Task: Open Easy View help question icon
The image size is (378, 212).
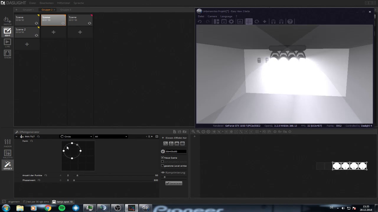Action: (x=290, y=21)
